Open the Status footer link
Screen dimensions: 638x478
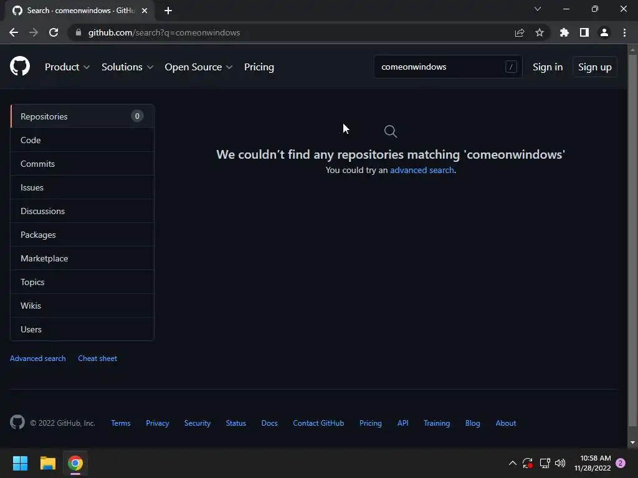point(236,423)
